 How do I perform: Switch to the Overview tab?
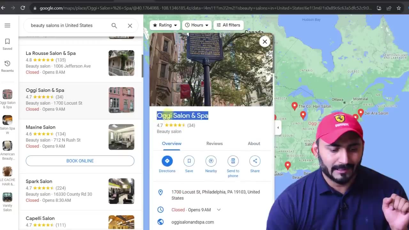pyautogui.click(x=172, y=143)
